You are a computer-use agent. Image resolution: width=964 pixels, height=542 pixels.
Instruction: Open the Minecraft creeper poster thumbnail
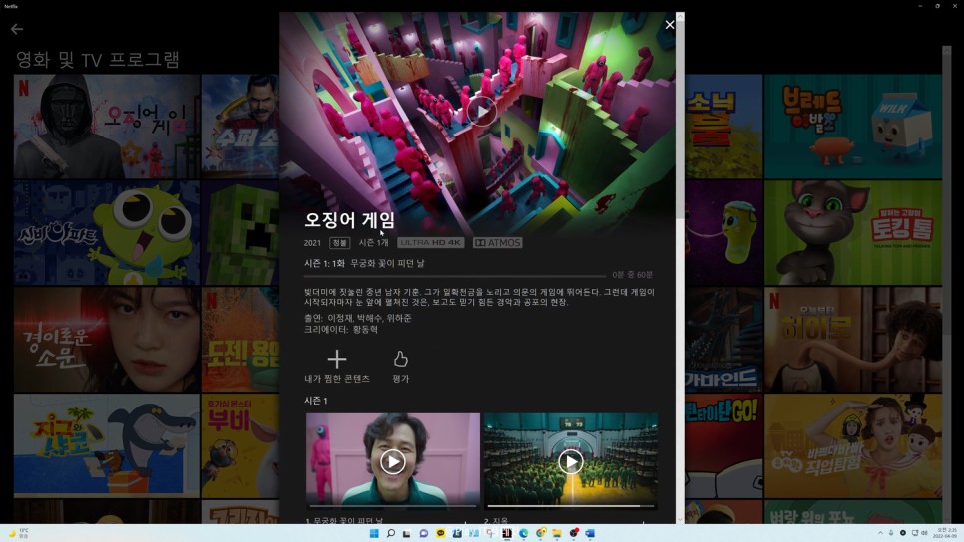pyautogui.click(x=241, y=232)
